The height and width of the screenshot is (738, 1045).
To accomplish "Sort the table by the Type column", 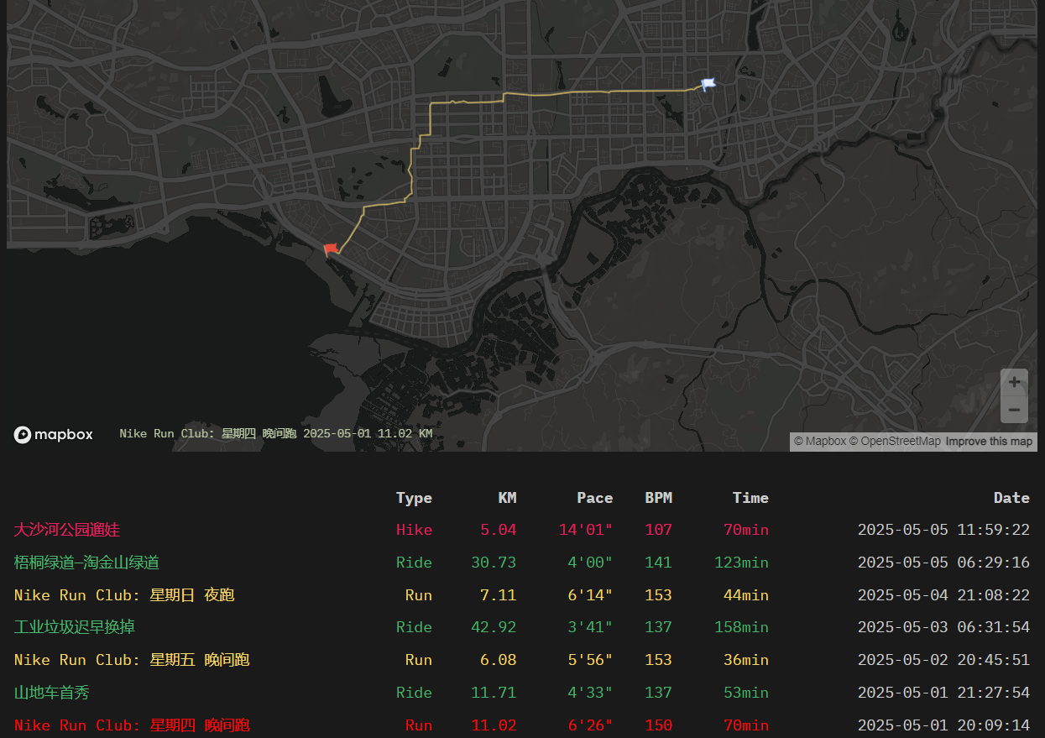I will pyautogui.click(x=414, y=498).
